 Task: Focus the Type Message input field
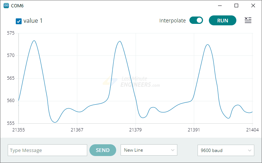(x=47, y=150)
